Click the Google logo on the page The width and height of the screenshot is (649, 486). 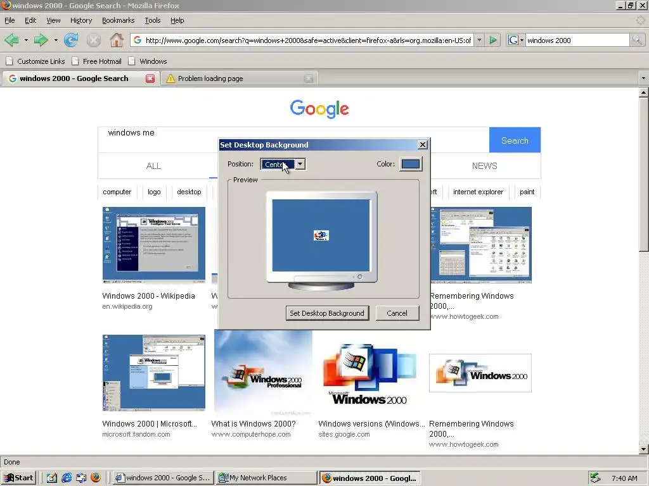319,109
